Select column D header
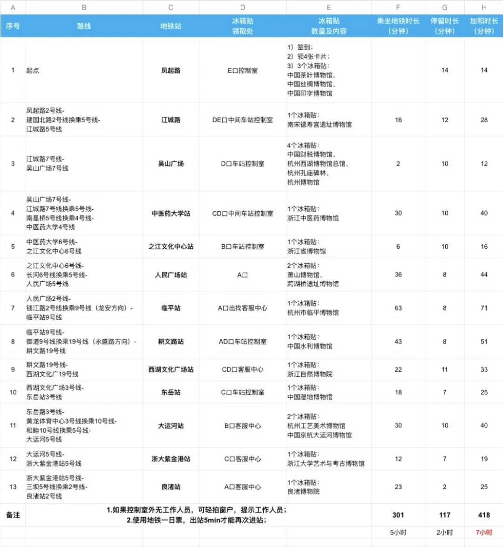The image size is (503, 547). click(x=243, y=7)
